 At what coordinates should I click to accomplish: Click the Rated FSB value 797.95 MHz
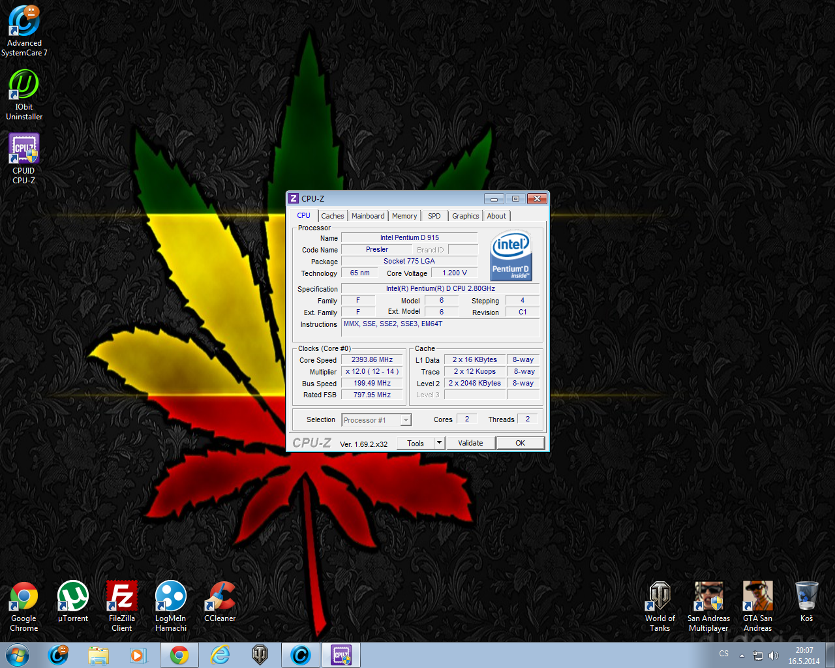click(372, 395)
